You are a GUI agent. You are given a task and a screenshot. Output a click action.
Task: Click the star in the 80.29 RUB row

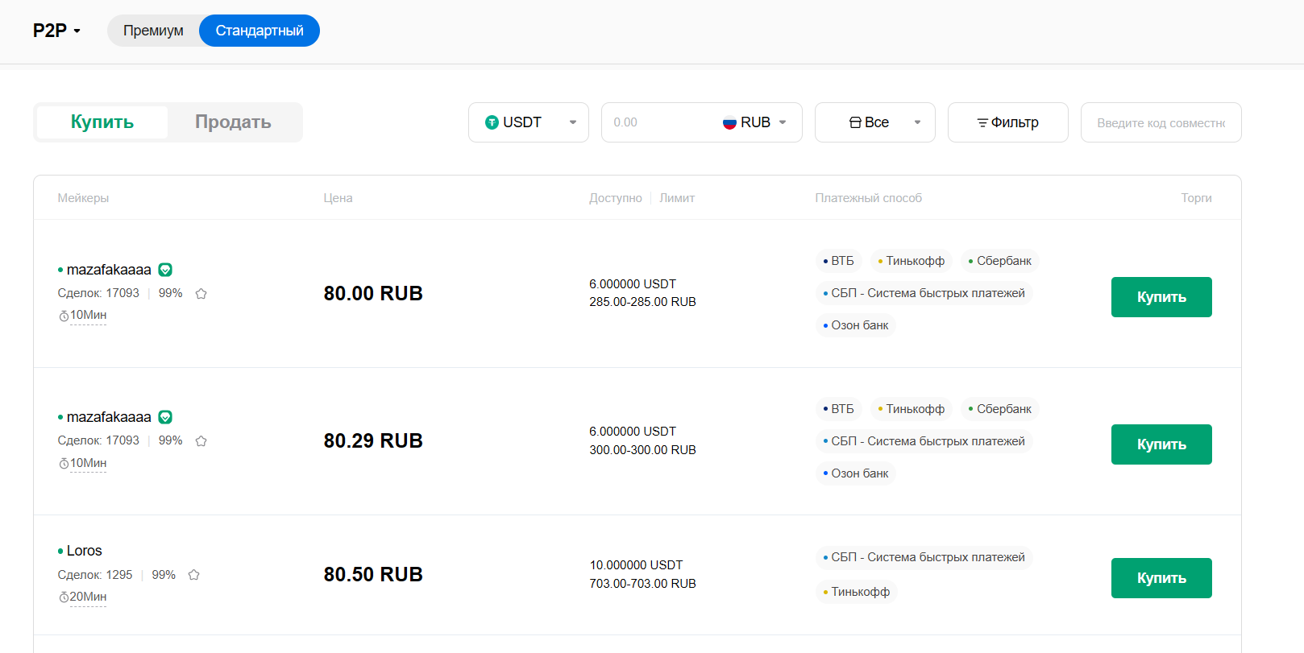(x=201, y=441)
